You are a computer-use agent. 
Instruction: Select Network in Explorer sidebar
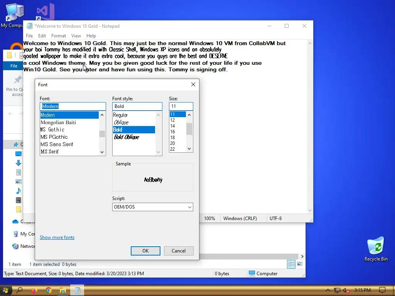point(23,246)
